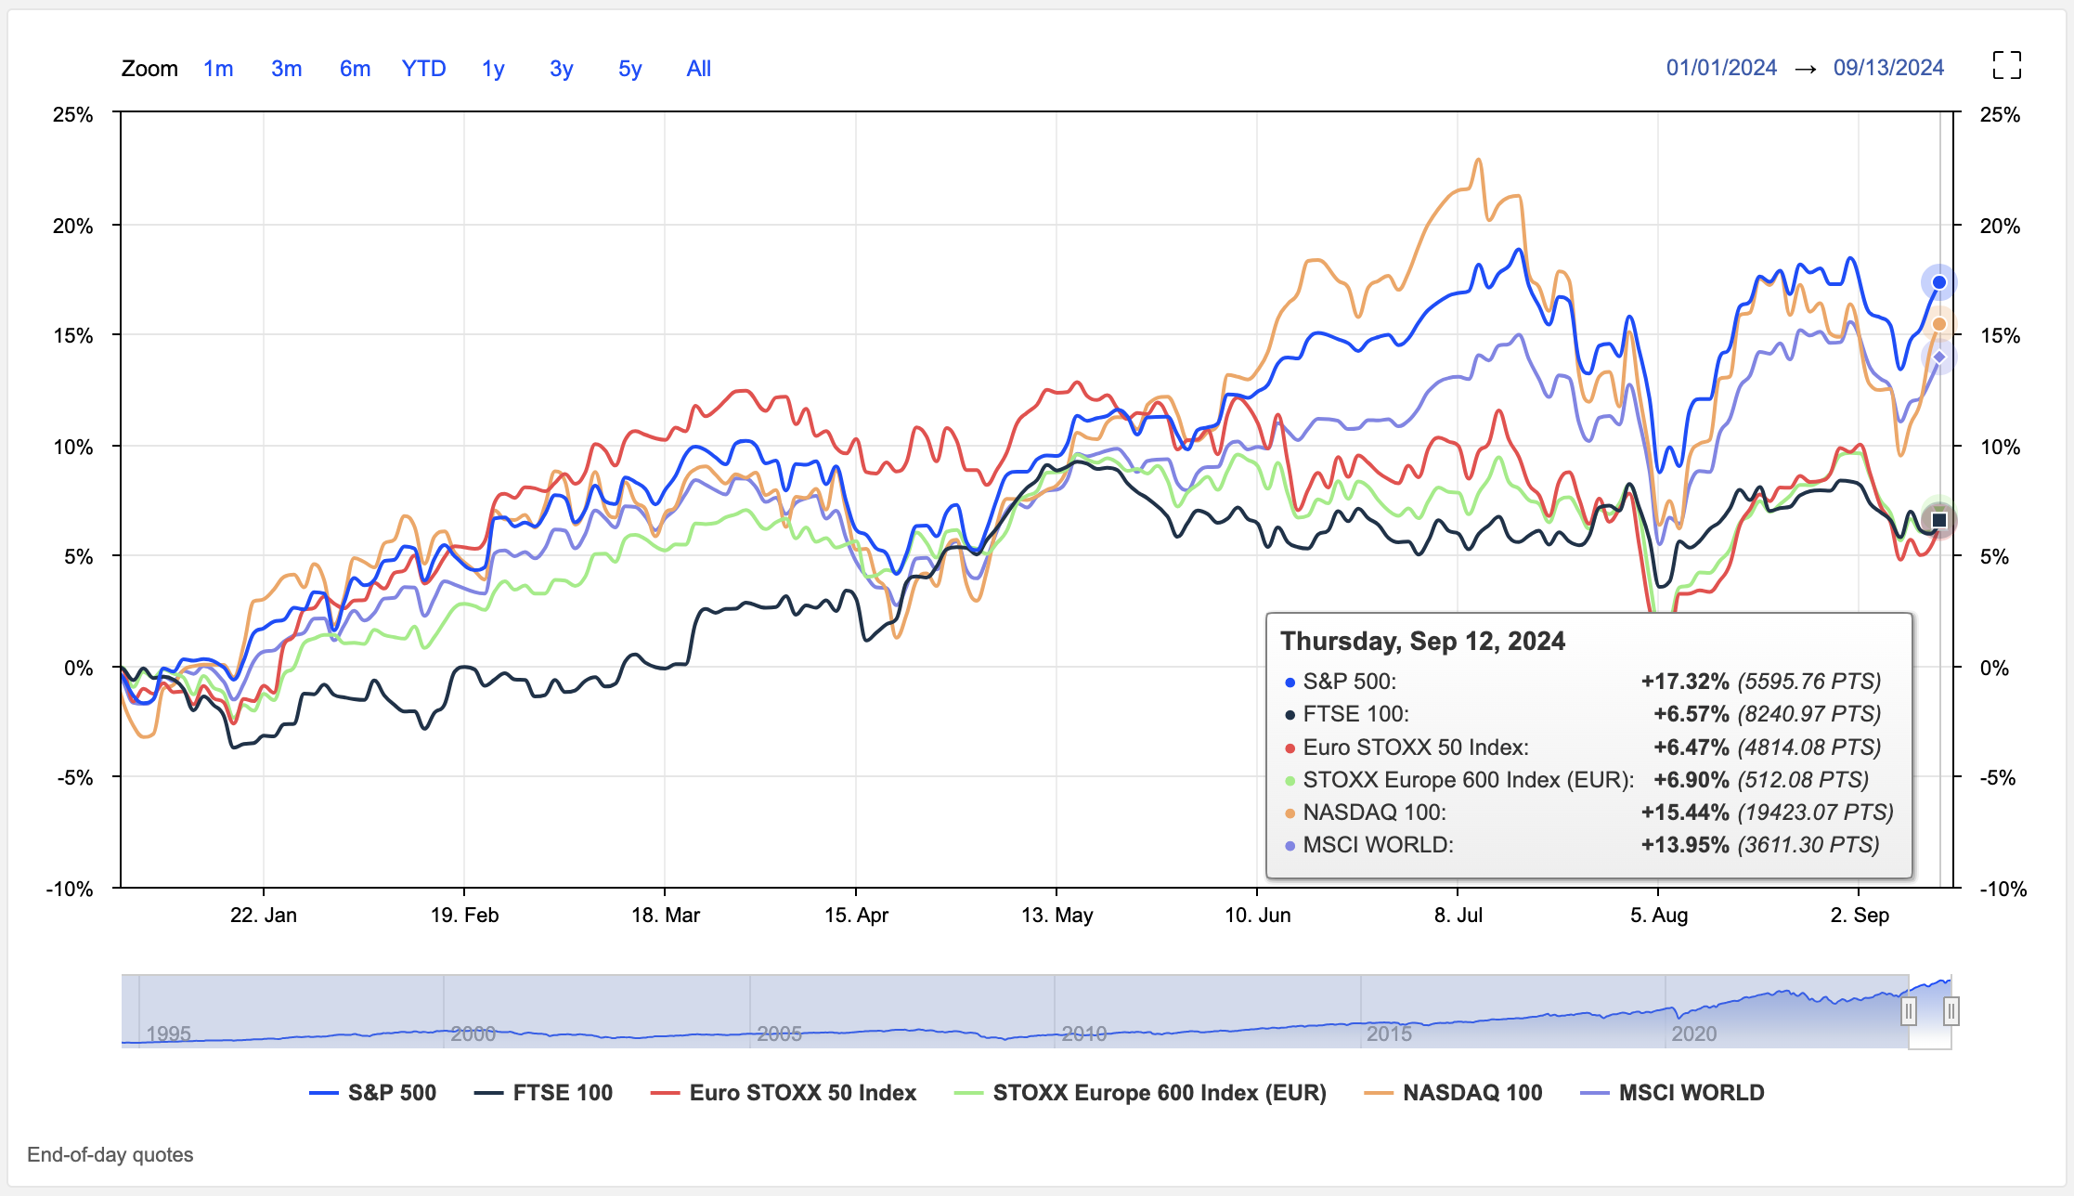Click '+15.44%' NASDAQ 100 tooltip value
Screen dimensions: 2074x1196
[x=1684, y=812]
